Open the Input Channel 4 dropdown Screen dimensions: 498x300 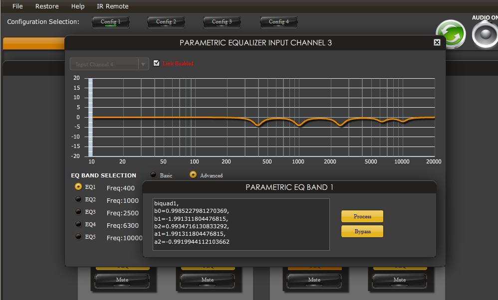[109, 64]
